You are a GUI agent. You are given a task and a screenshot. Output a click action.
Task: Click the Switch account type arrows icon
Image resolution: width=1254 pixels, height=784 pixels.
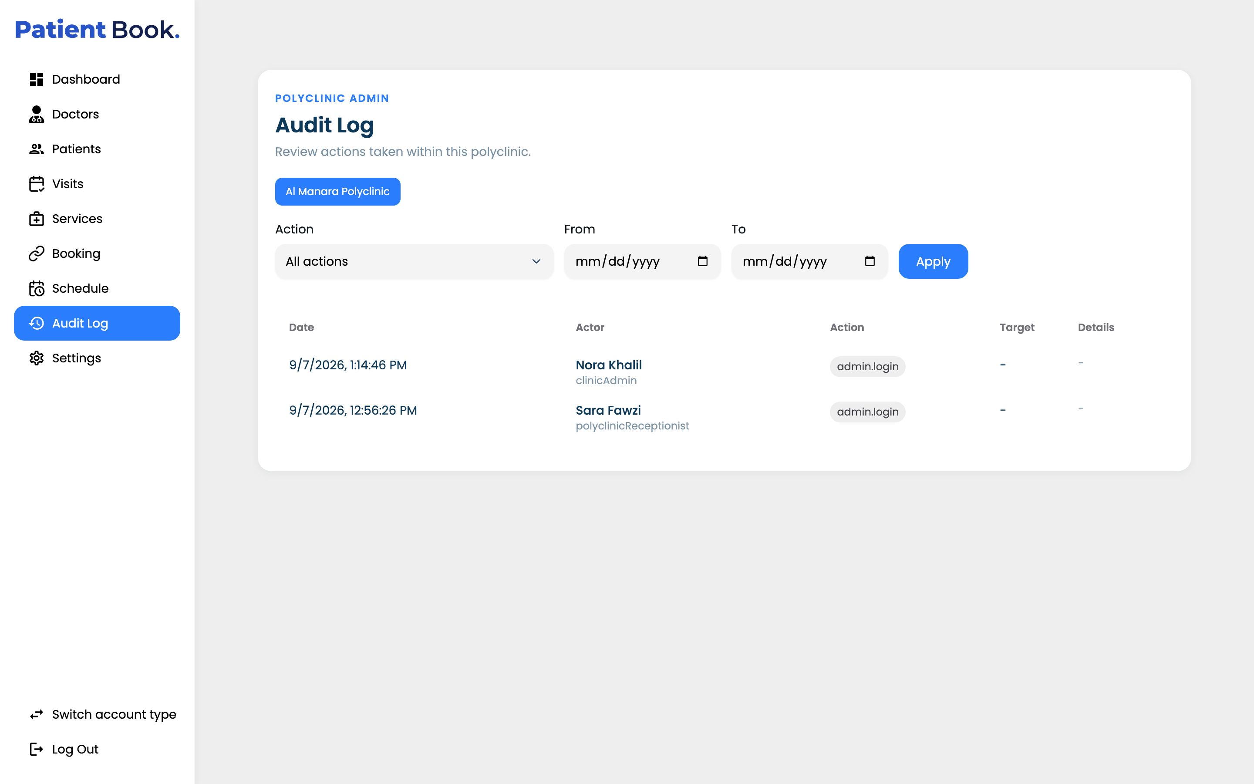[36, 714]
